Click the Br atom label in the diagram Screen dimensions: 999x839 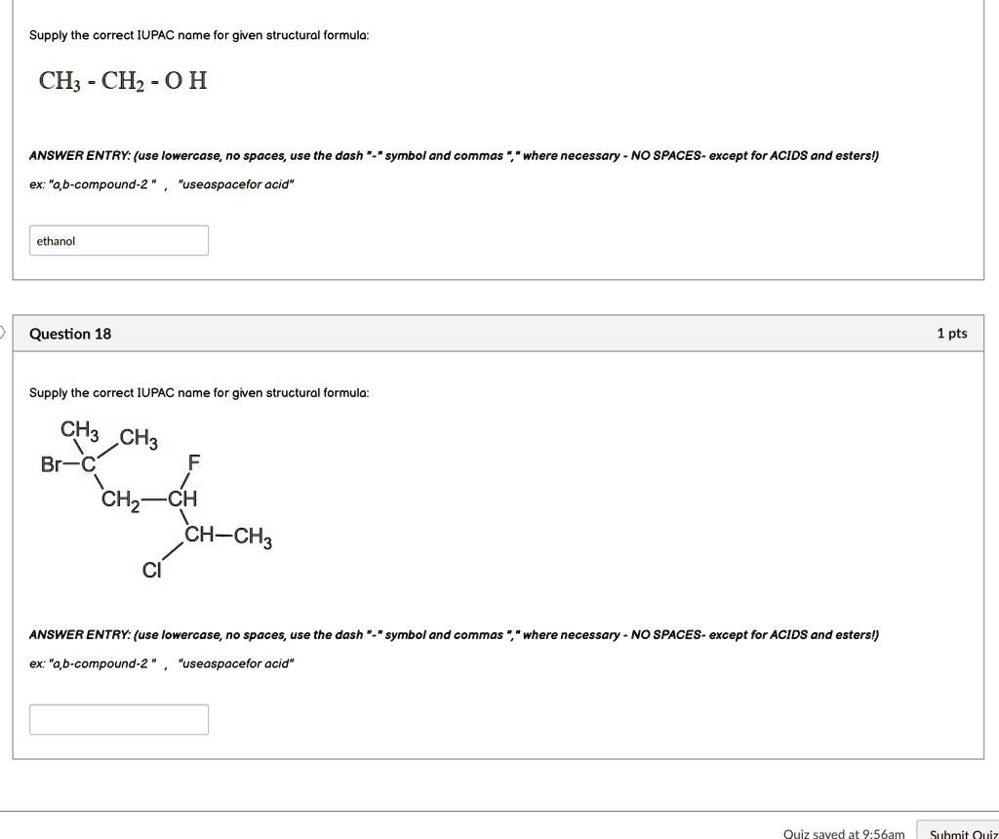pos(50,464)
